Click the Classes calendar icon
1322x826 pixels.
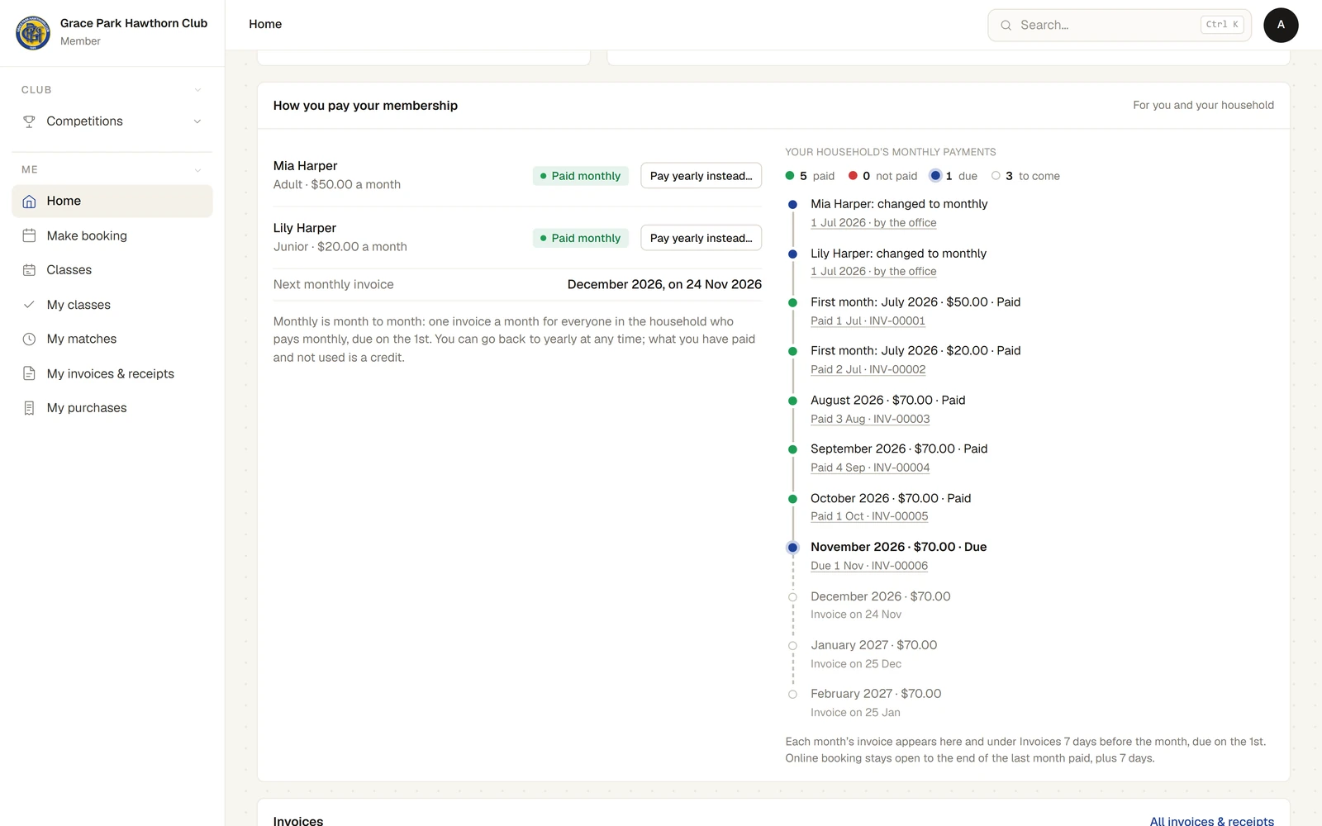pyautogui.click(x=29, y=270)
